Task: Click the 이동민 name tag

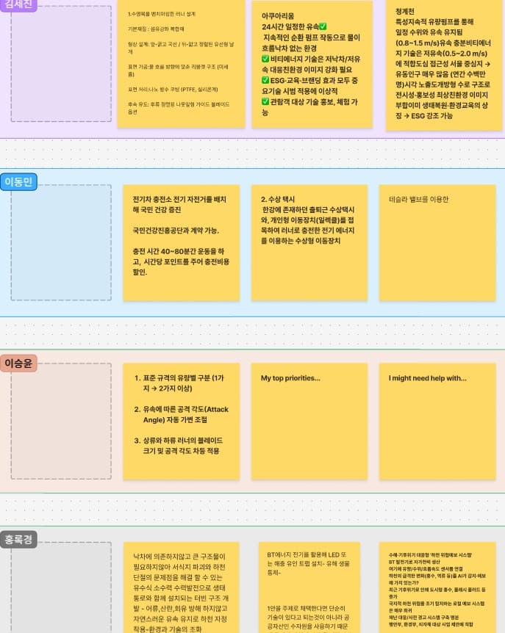Action: [x=19, y=181]
